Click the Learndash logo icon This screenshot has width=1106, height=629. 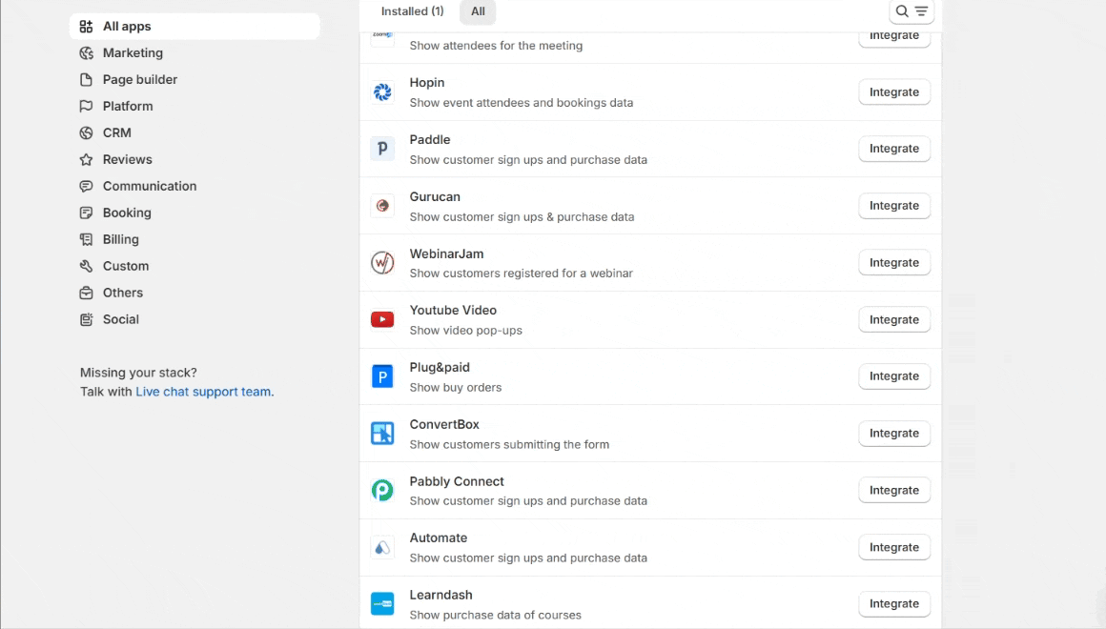[x=382, y=604]
